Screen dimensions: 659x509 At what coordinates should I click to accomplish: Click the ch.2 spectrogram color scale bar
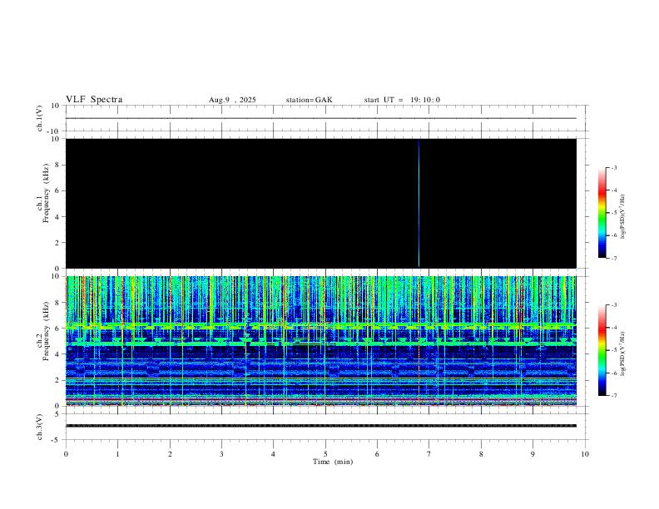click(602, 349)
